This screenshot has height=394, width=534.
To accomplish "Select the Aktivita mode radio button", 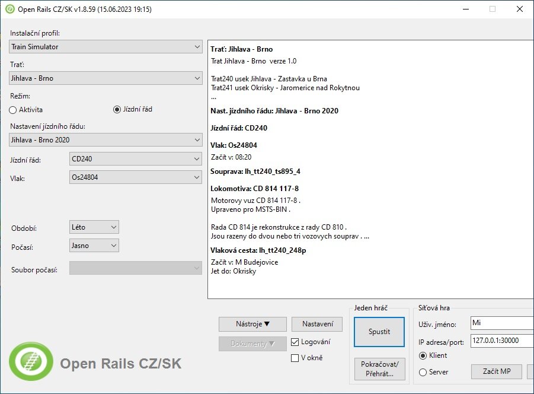I will coord(14,110).
